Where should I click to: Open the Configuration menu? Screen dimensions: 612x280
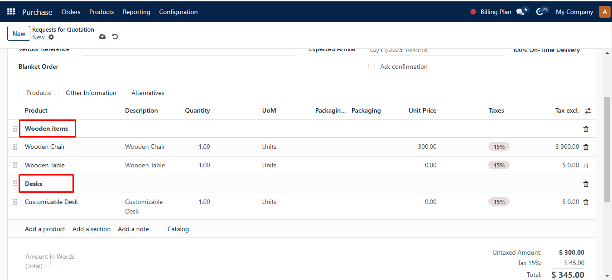coord(178,12)
